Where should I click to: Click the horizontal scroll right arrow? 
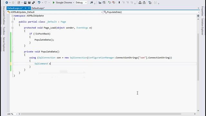tap(195, 114)
